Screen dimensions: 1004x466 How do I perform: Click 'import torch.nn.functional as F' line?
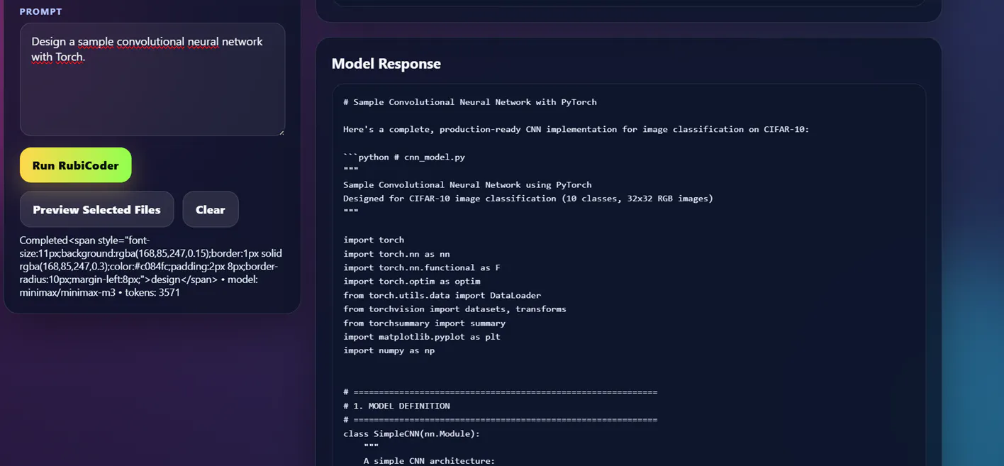pos(421,267)
